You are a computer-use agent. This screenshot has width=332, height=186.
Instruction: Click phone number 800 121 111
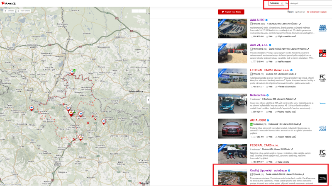click(258, 112)
